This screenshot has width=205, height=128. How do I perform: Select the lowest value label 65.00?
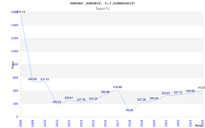(x=129, y=110)
